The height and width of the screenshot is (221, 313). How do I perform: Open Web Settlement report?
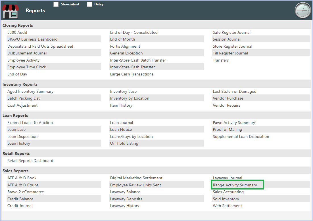pyautogui.click(x=227, y=206)
